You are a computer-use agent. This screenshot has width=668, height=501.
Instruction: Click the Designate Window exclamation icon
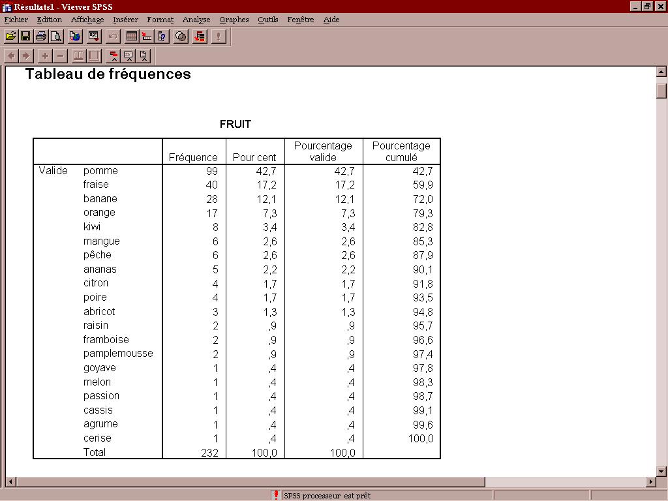219,37
